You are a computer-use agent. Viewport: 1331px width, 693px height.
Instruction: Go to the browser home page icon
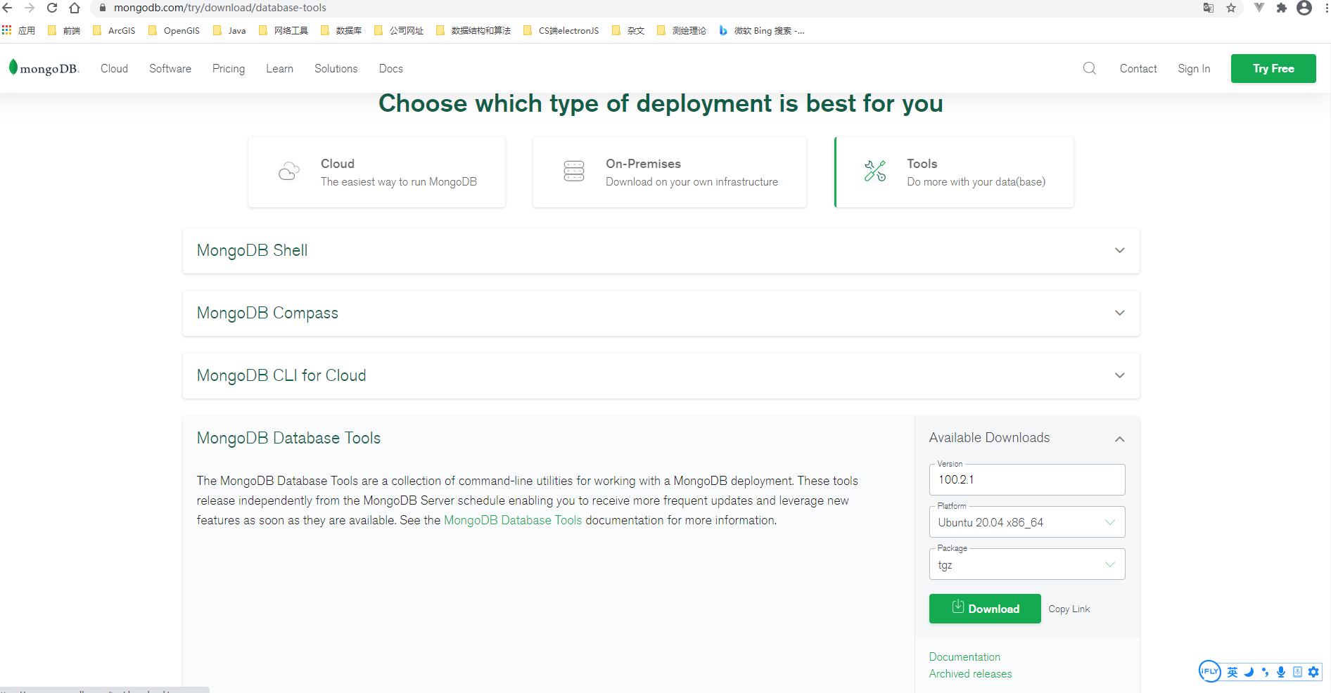click(x=75, y=8)
